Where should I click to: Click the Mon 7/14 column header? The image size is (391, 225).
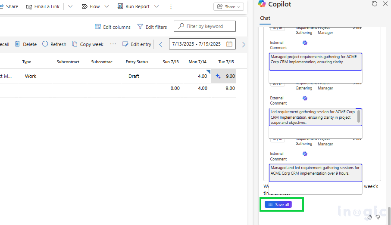(197, 62)
